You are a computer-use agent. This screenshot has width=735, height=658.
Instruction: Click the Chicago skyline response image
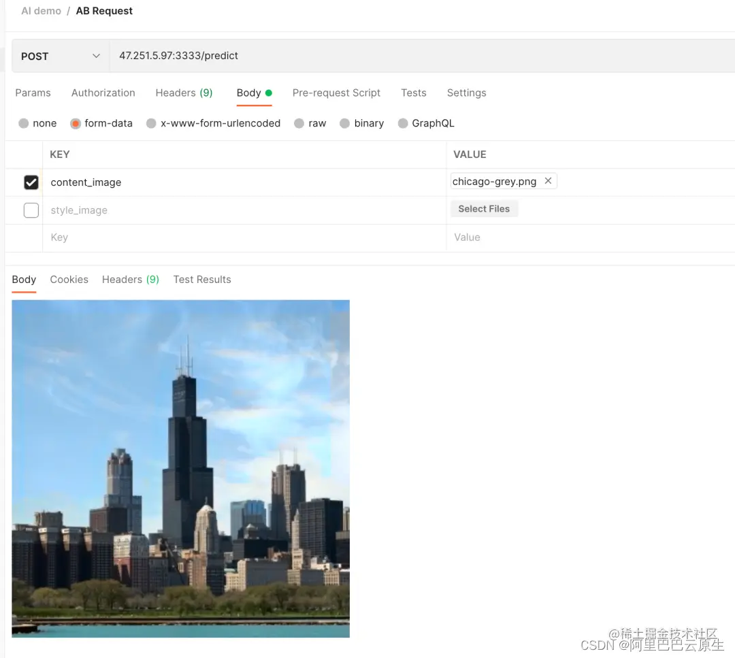coord(180,468)
